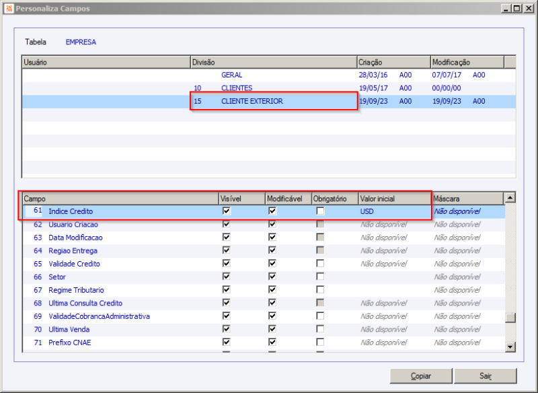This screenshot has width=538, height=393.
Task: Close the Personaliza Campos window
Action: 529,8
